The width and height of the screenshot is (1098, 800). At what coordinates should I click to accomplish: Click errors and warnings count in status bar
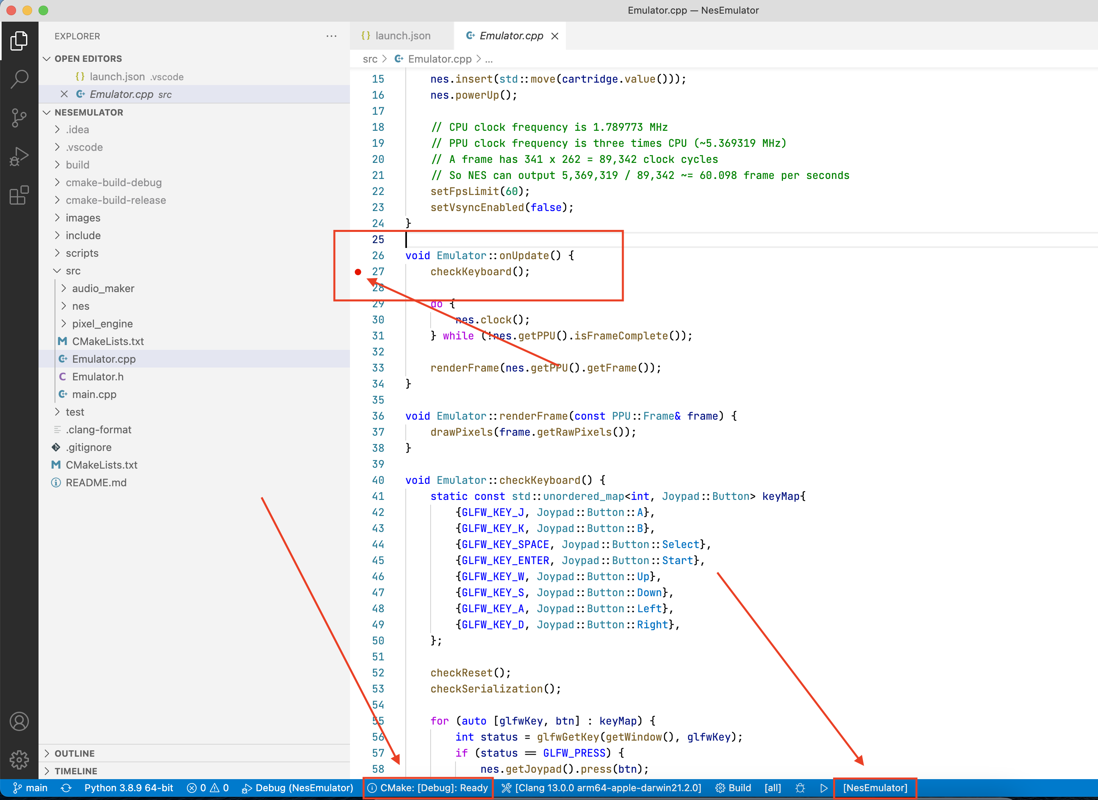(208, 788)
